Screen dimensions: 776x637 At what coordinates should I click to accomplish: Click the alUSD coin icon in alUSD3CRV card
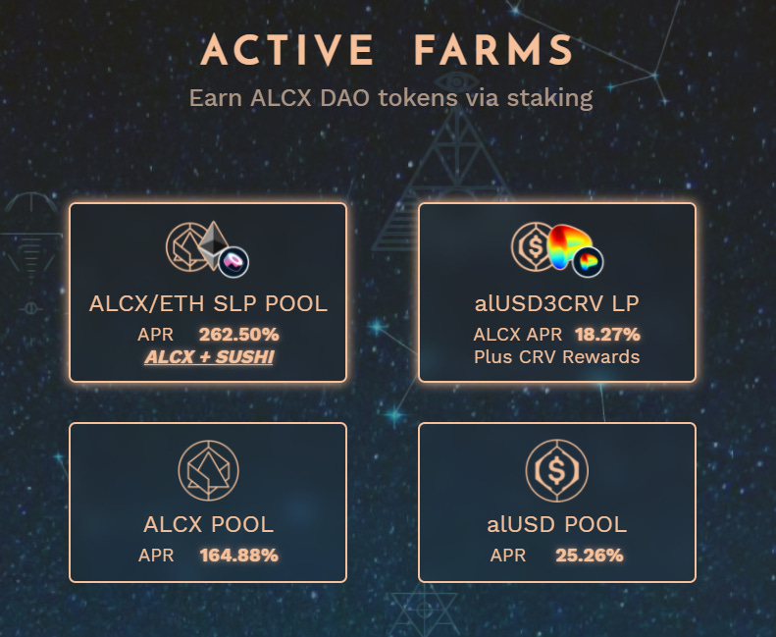click(534, 245)
